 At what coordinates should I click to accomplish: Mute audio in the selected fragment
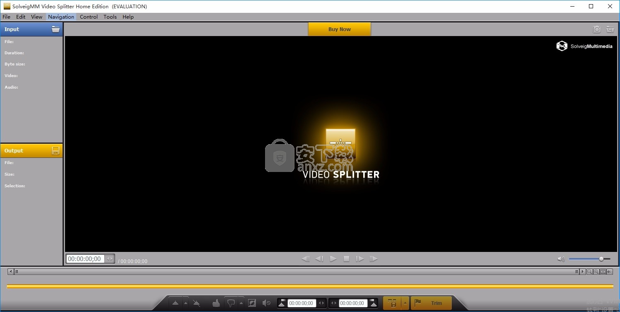(x=267, y=303)
